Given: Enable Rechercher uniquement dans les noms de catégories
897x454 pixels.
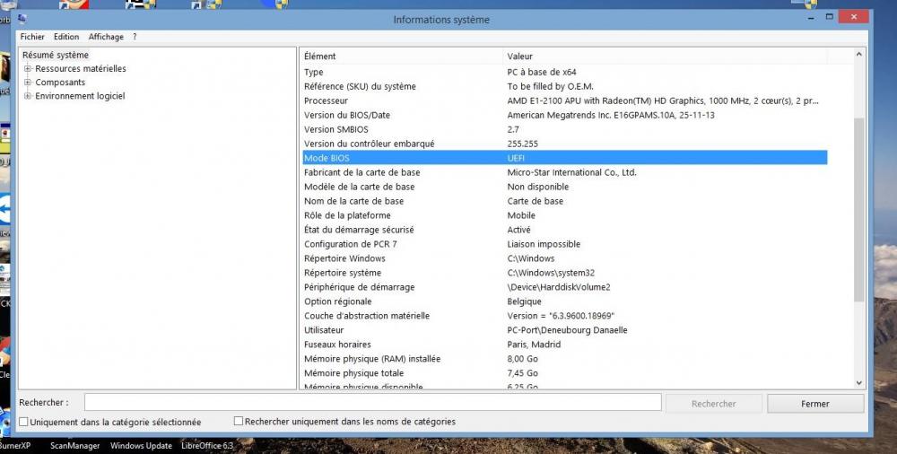Looking at the screenshot, I should click(239, 422).
